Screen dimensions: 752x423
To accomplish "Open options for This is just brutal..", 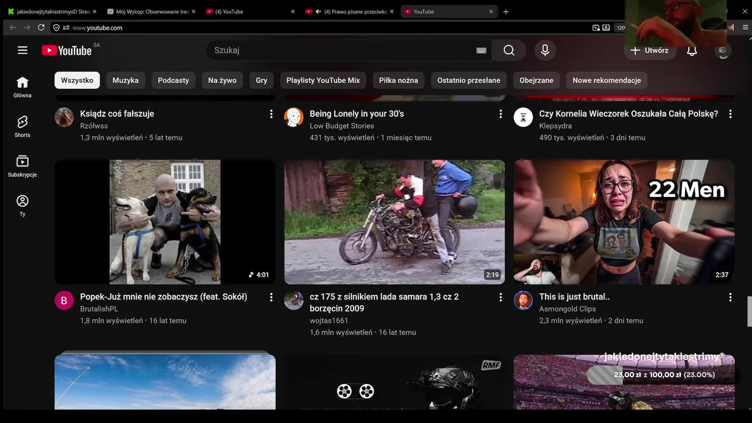I will coord(730,297).
